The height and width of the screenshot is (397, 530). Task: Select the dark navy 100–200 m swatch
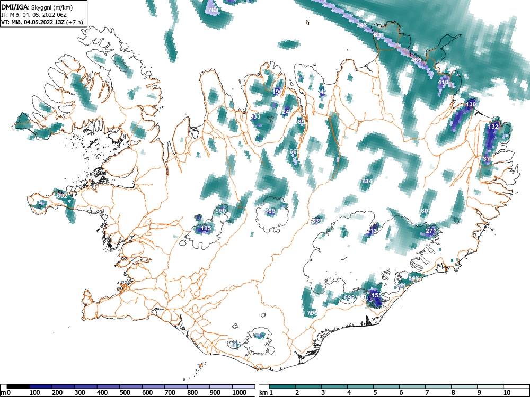pyautogui.click(x=41, y=386)
